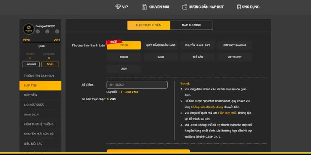Viewport: 311px width, 155px height.
Task: Click the last round icon under username
Action: (57, 31)
